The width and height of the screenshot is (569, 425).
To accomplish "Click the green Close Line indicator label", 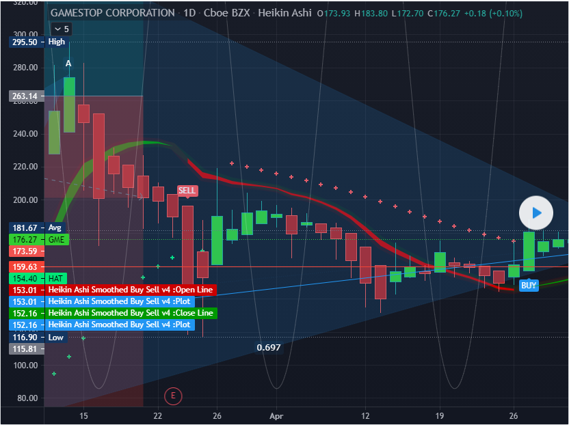I will 130,313.
